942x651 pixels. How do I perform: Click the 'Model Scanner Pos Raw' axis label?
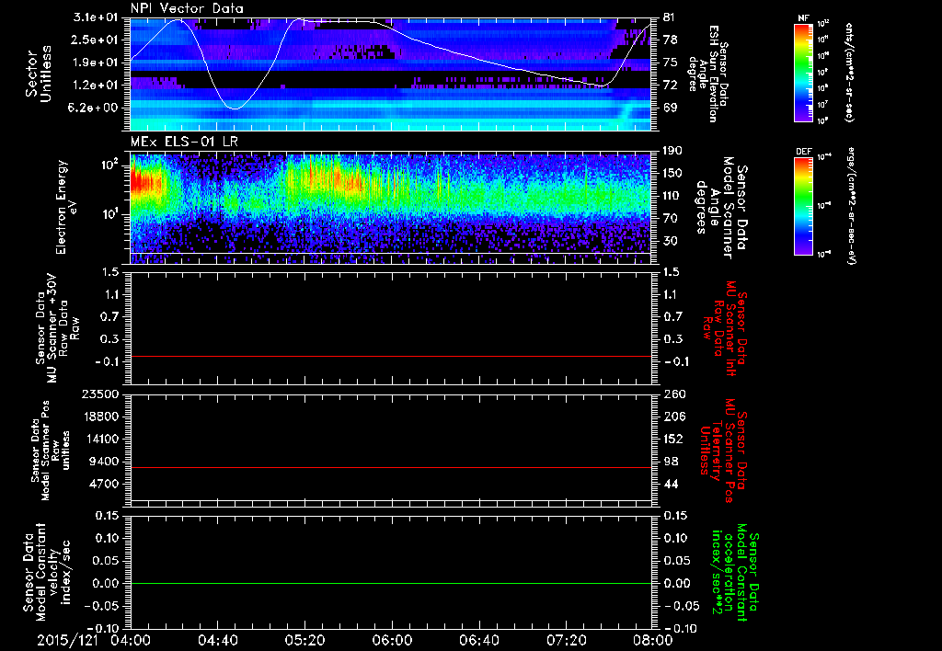pyautogui.click(x=50, y=451)
